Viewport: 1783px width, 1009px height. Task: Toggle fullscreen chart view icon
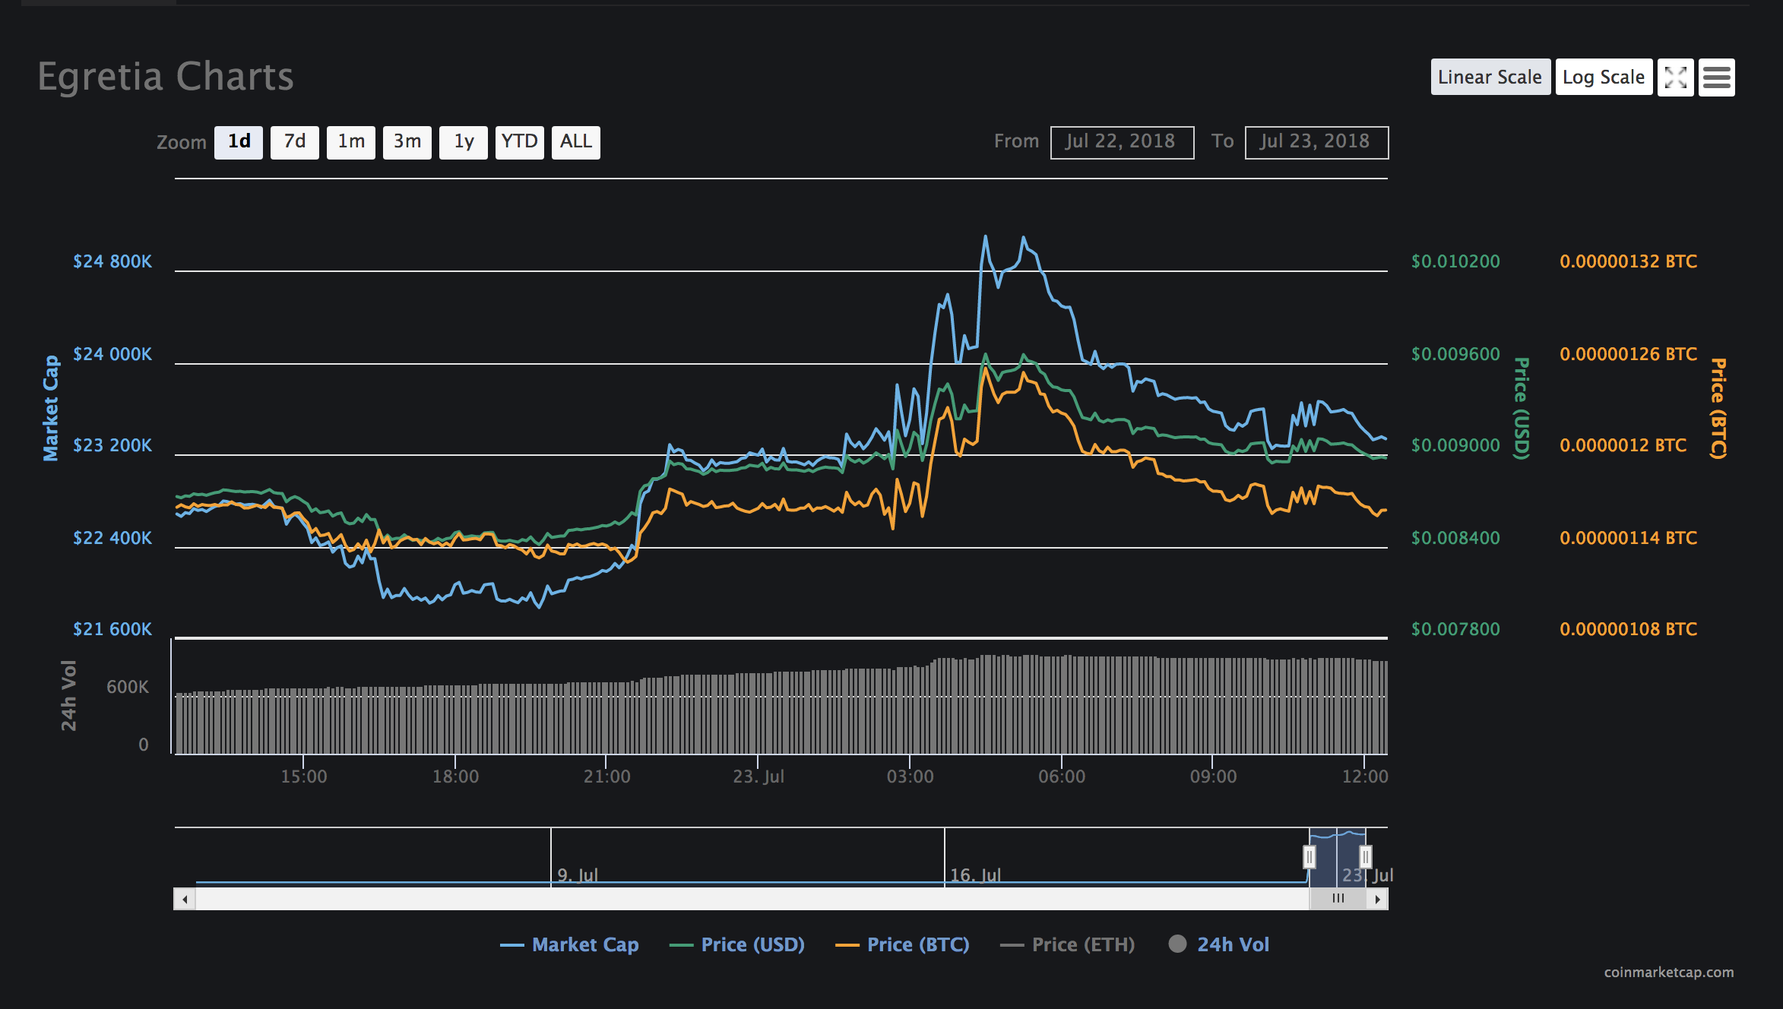(x=1675, y=77)
